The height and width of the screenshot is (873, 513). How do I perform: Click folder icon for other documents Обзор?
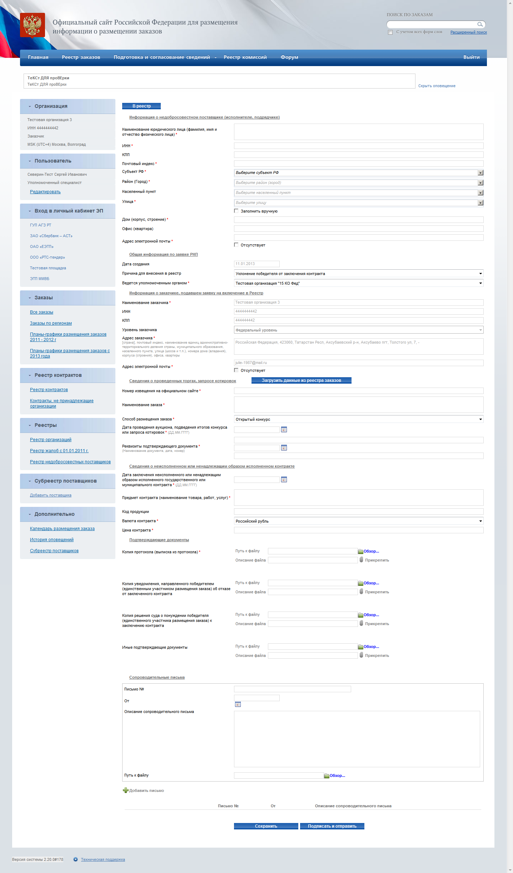[361, 647]
